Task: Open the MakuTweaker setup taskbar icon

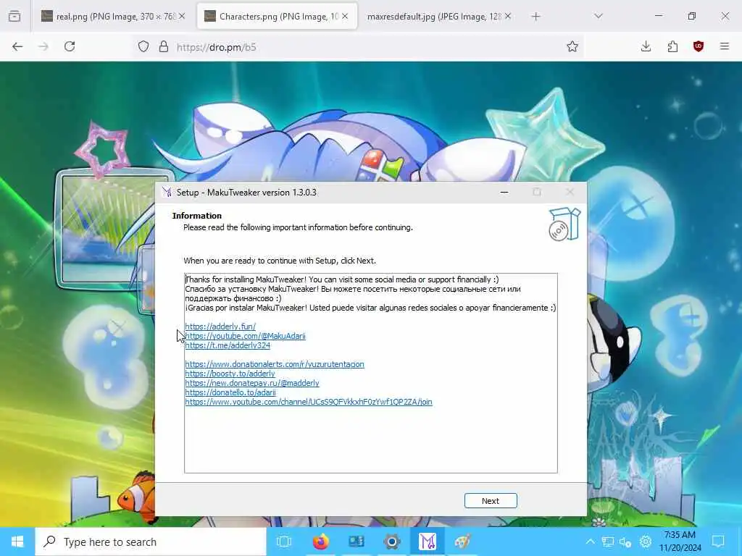Action: click(428, 542)
